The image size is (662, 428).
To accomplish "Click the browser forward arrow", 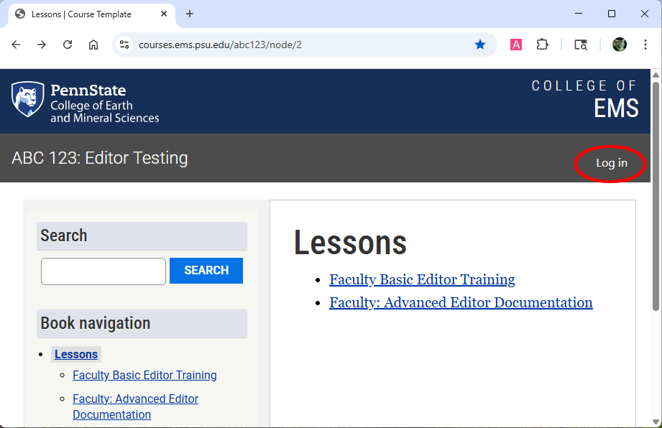I will point(42,45).
